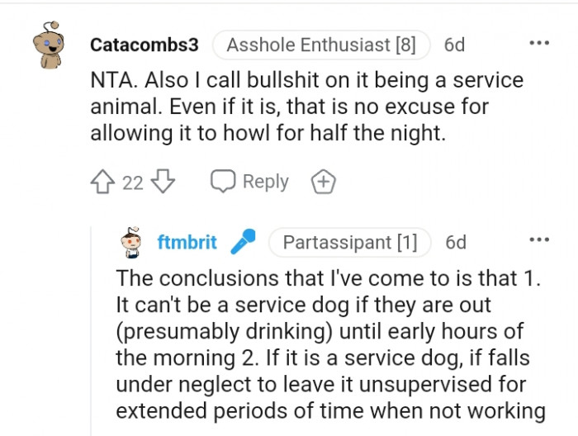Viewport: 578px width, 436px height.
Task: Click the Partassipant [1] flair
Action: pos(349,243)
